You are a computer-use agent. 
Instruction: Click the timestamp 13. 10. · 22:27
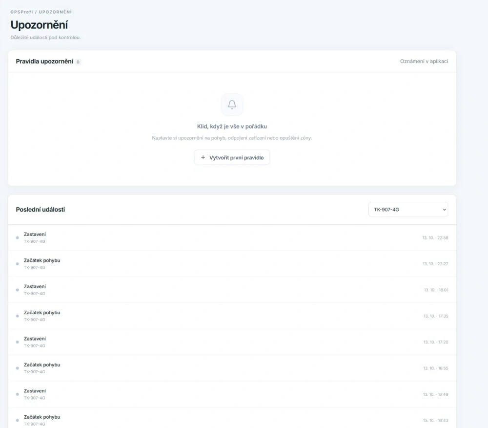pyautogui.click(x=435, y=264)
